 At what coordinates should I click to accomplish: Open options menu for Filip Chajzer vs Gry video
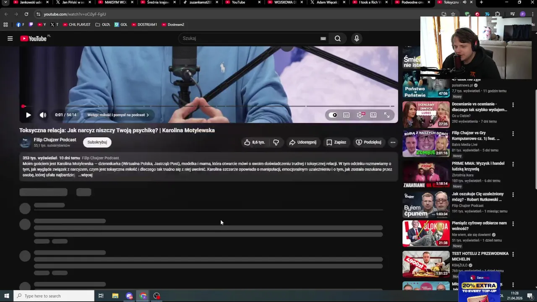(x=513, y=133)
